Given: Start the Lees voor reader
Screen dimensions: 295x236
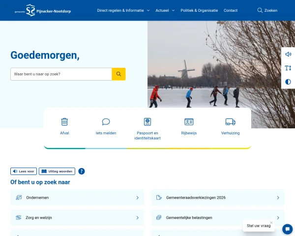Looking at the screenshot, I should click(24, 171).
